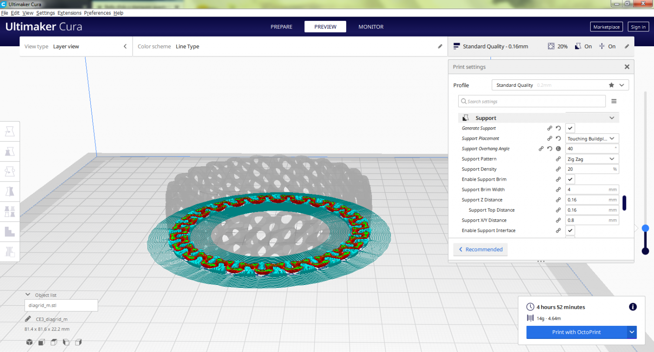Open the Support Pattern Zig Zag dropdown
This screenshot has width=654, height=352.
coord(592,159)
